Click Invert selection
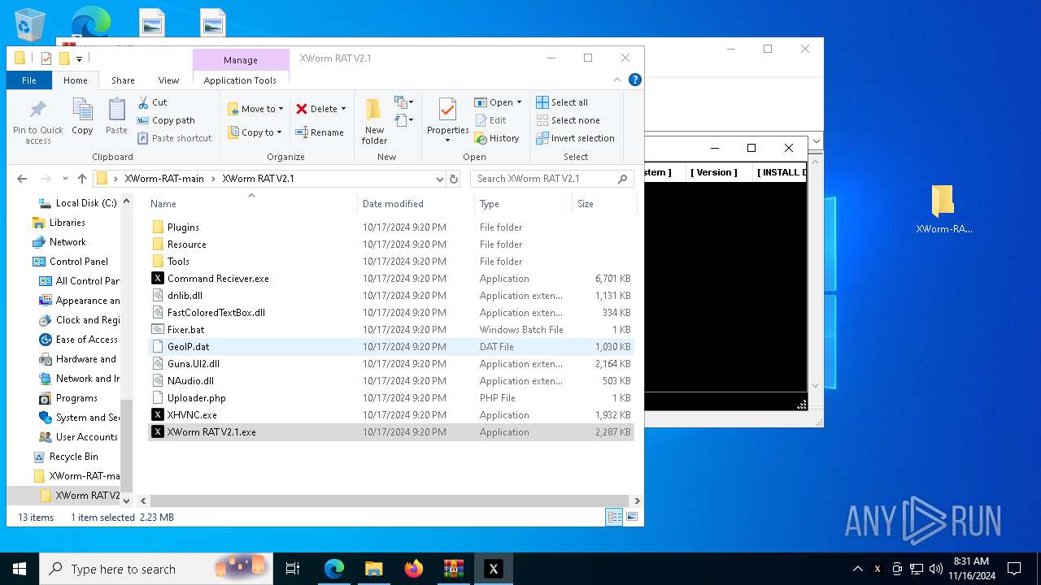The width and height of the screenshot is (1041, 585). [575, 138]
